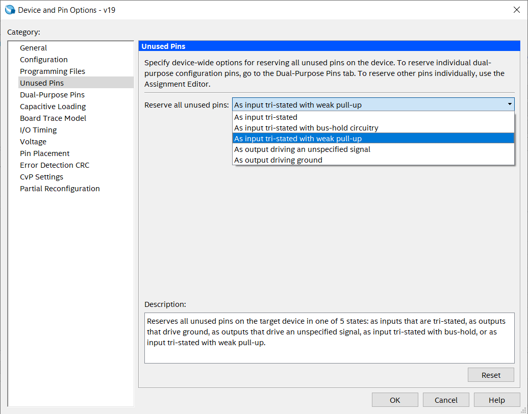The width and height of the screenshot is (528, 414).
Task: Open Board Trace Model settings
Action: pos(53,118)
